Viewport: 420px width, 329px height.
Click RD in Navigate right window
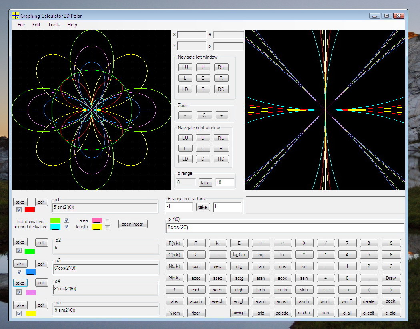(x=221, y=159)
